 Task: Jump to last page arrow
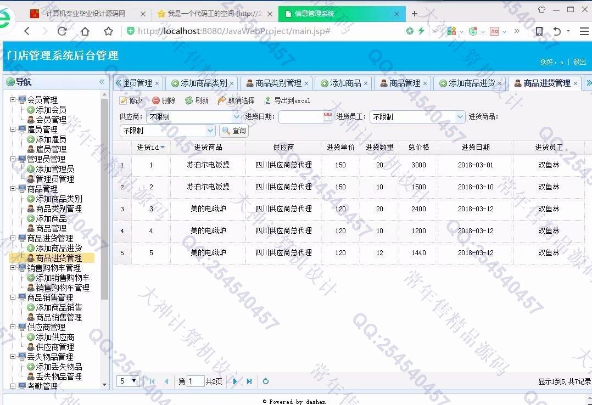(249, 381)
